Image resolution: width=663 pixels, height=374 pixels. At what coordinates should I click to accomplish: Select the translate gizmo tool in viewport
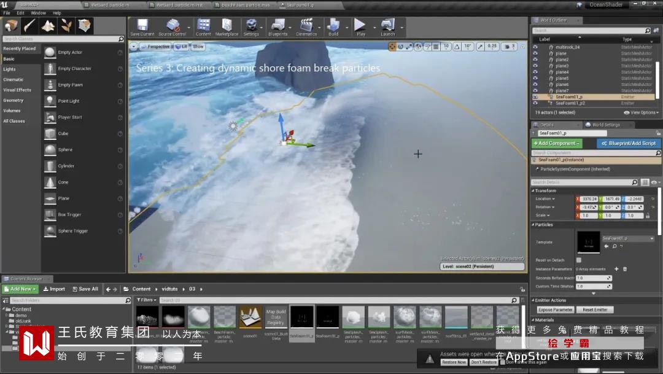392,47
